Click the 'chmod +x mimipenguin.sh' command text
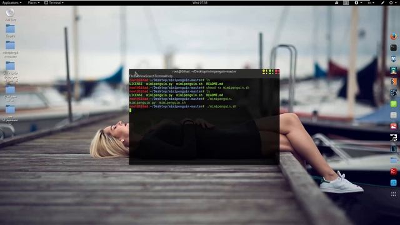 (x=227, y=87)
